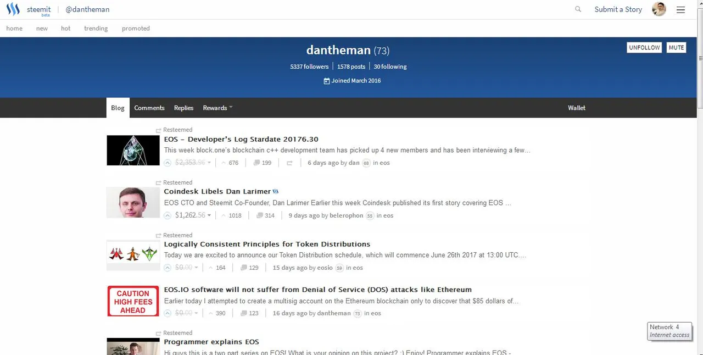
Task: Show voters count 390 on DOS attacks post
Action: 217,313
